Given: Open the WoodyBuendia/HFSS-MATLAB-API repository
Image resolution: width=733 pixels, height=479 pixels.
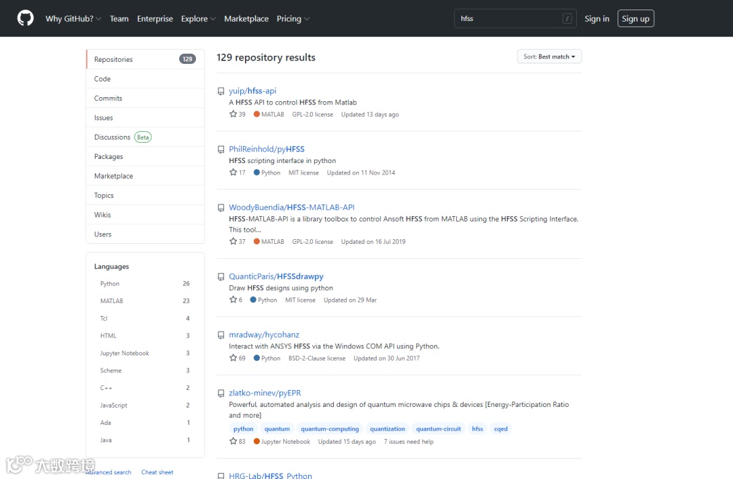Looking at the screenshot, I should coord(292,207).
